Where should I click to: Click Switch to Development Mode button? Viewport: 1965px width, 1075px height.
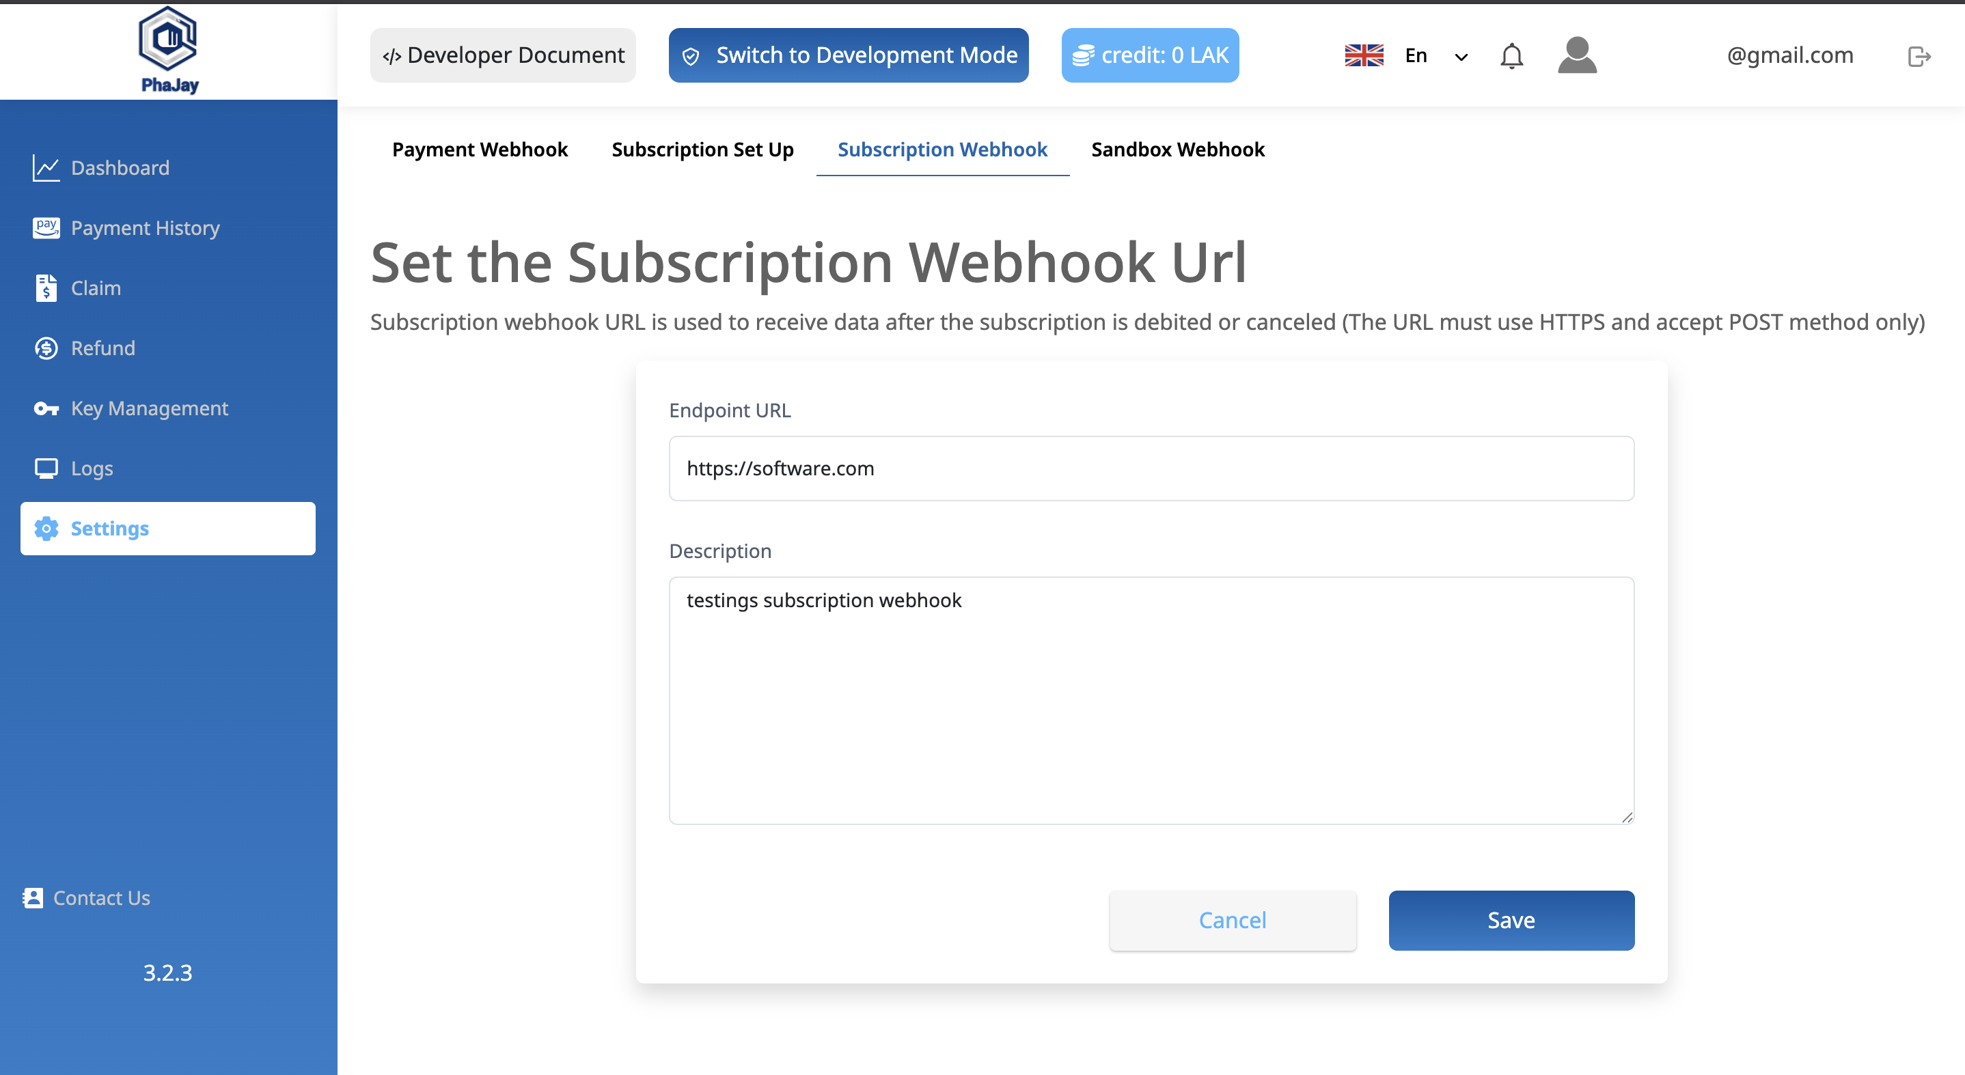tap(849, 55)
